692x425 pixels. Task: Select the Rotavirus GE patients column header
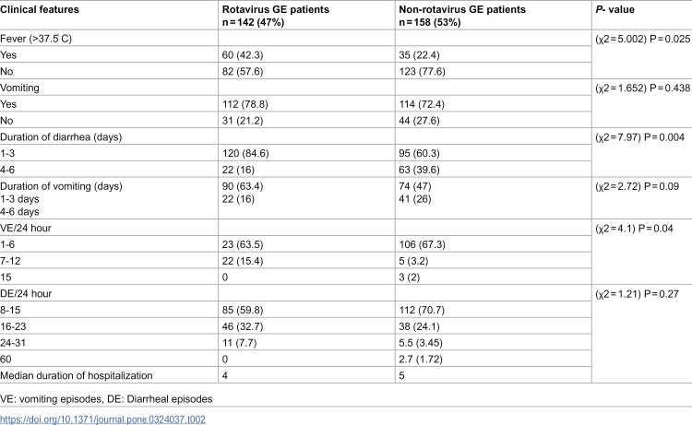276,16
